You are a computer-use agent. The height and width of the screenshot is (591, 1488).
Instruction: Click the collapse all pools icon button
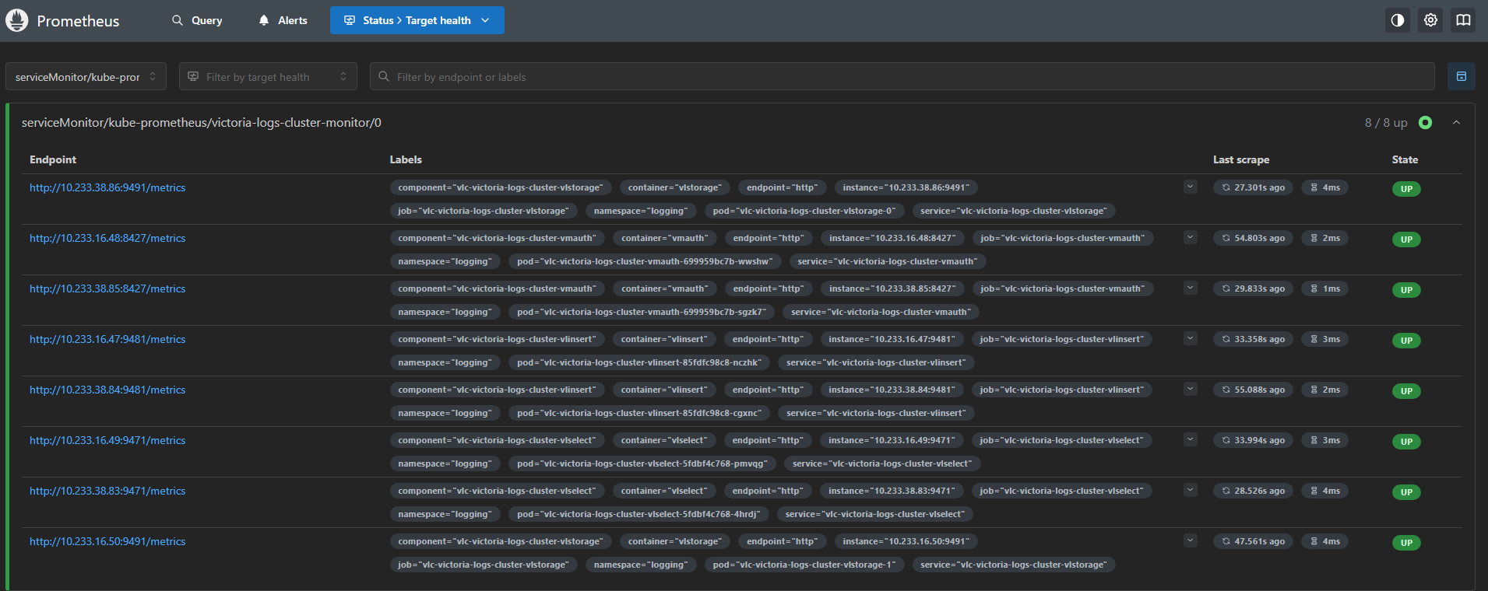[1461, 76]
